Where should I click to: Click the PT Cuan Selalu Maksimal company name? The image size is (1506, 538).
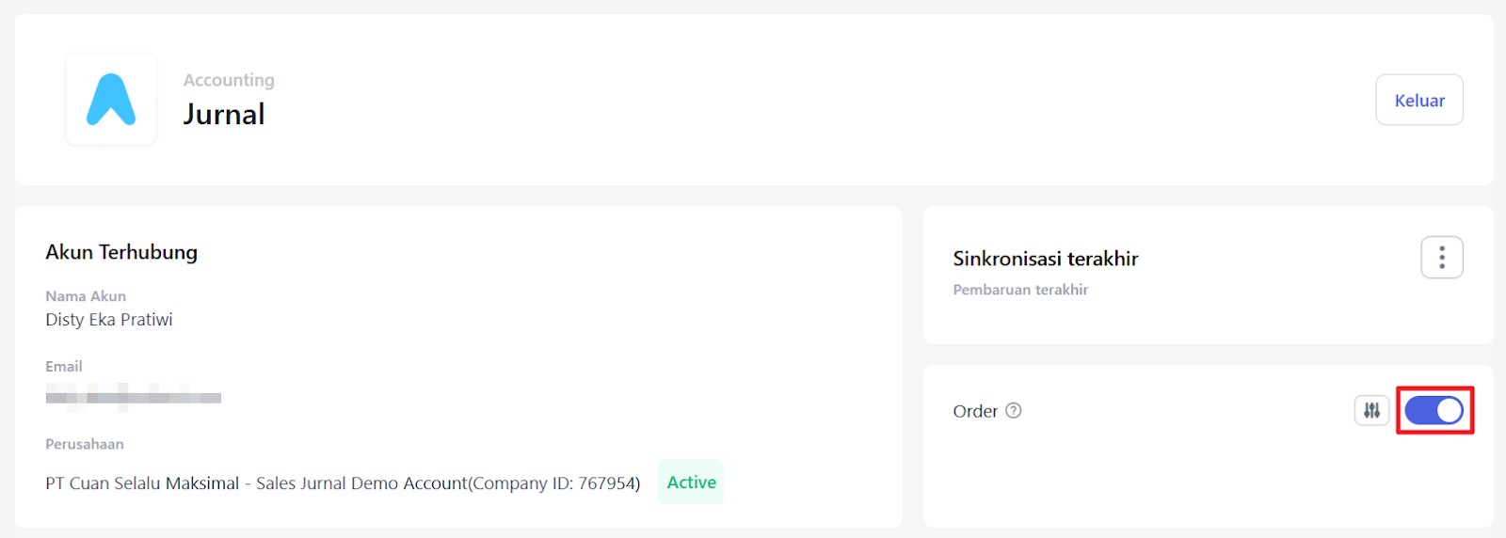[x=142, y=483]
